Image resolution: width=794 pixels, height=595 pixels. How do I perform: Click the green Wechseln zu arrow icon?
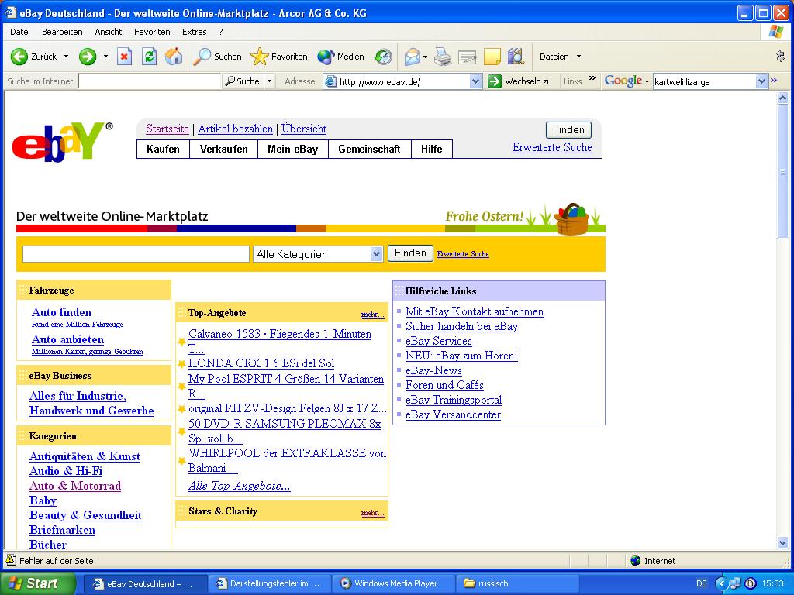(x=494, y=81)
